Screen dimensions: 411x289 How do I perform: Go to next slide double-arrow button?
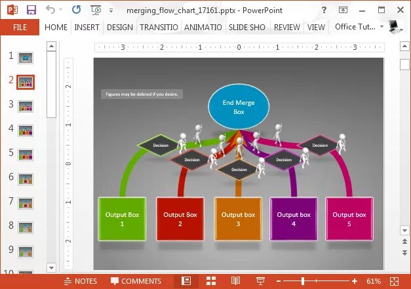click(x=404, y=252)
